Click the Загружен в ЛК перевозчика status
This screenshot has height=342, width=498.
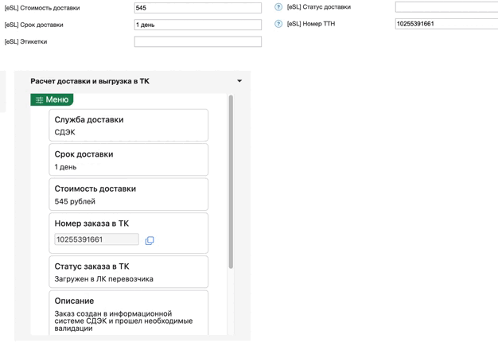click(x=104, y=279)
